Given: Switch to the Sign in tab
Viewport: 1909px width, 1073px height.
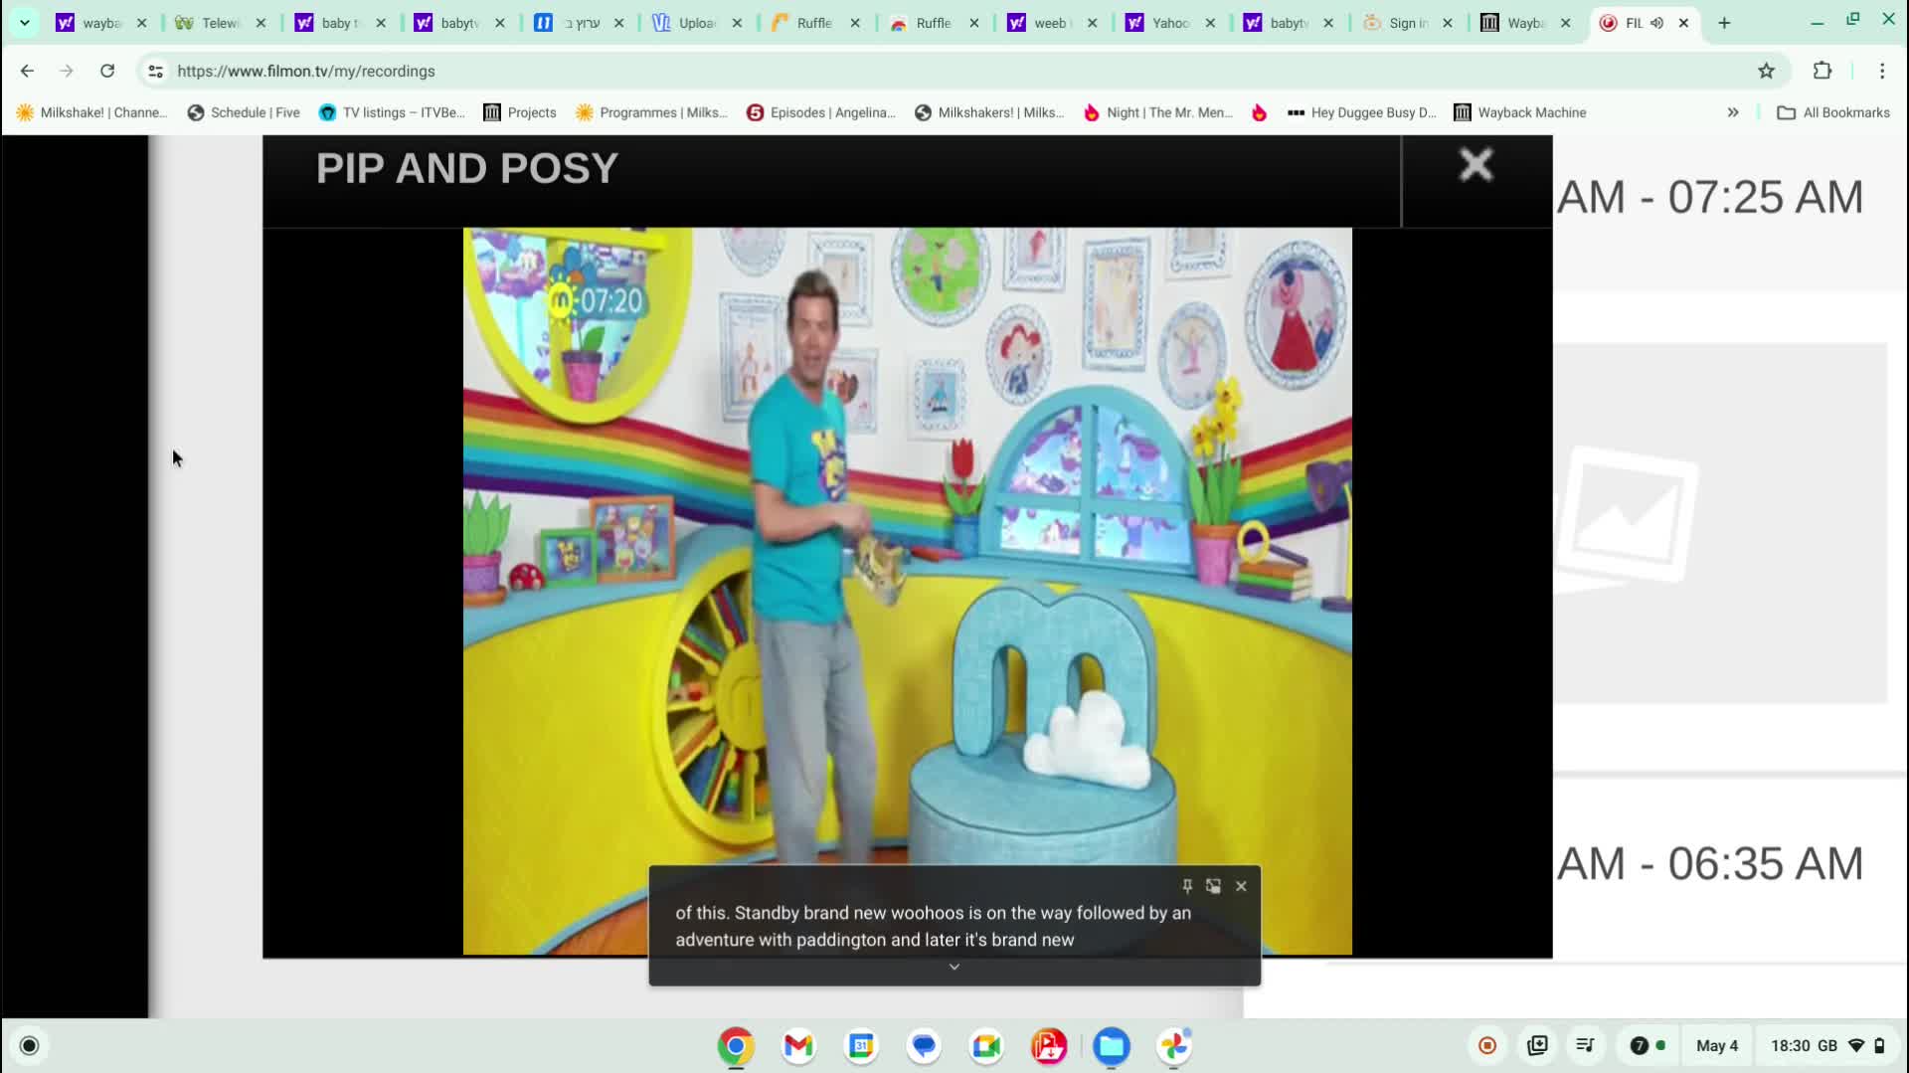Looking at the screenshot, I should [x=1406, y=23].
